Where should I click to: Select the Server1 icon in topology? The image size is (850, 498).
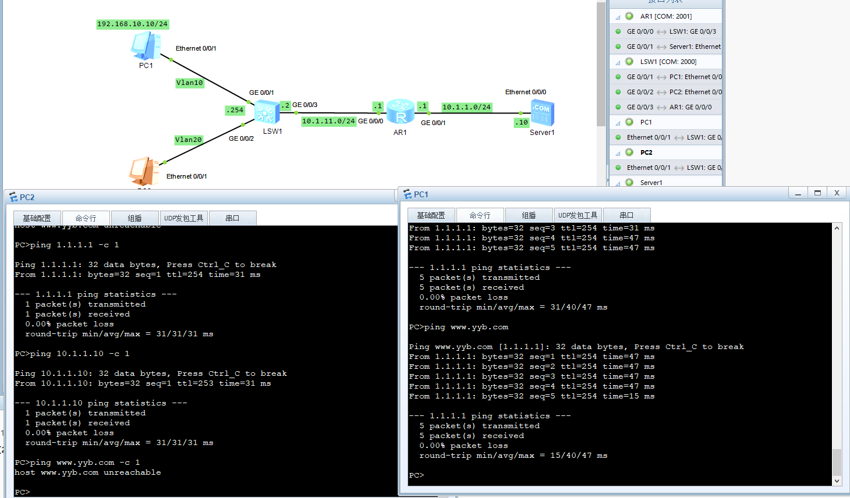pos(542,113)
